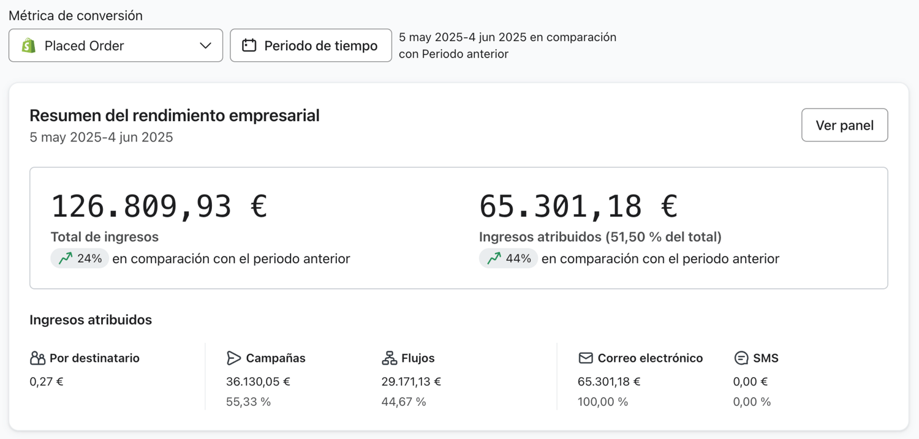
Task: Click the Campañas paper plane icon
Action: [x=233, y=358]
